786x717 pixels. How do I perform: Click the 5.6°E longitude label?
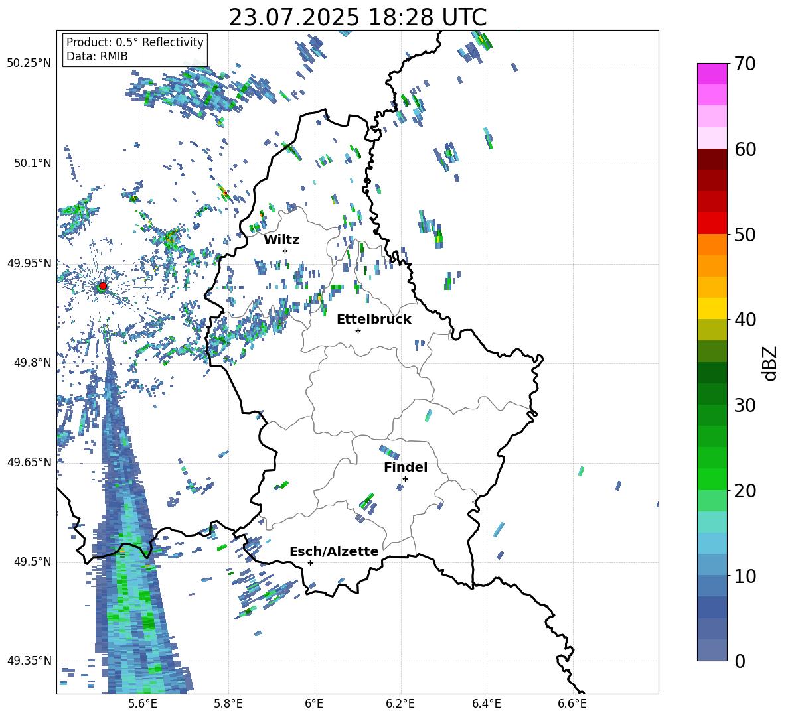click(143, 704)
